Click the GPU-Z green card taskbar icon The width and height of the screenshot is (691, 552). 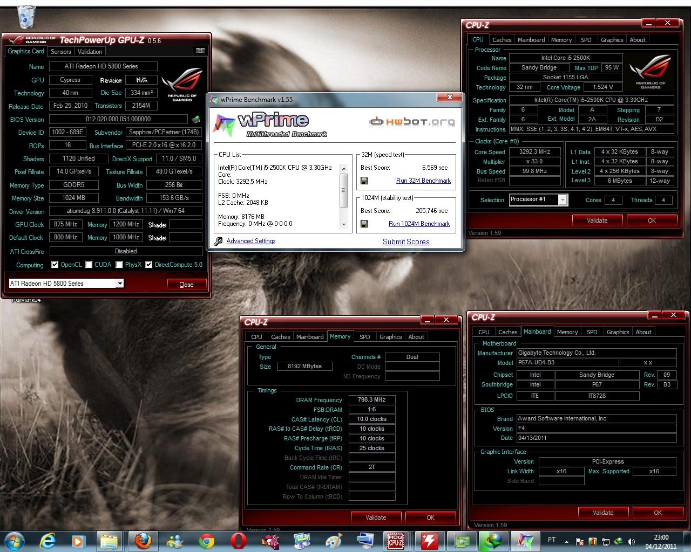462,541
